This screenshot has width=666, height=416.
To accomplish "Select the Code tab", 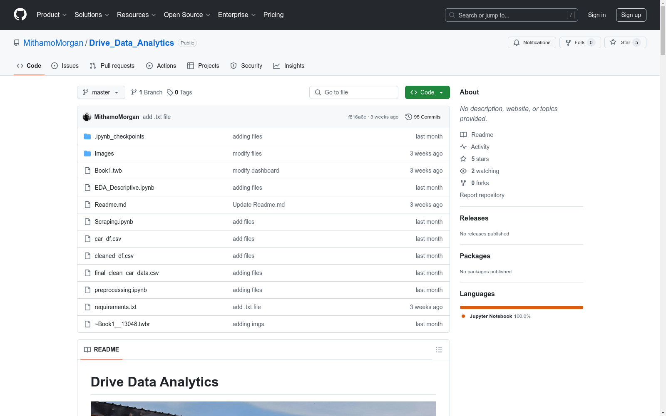I will [x=29, y=66].
